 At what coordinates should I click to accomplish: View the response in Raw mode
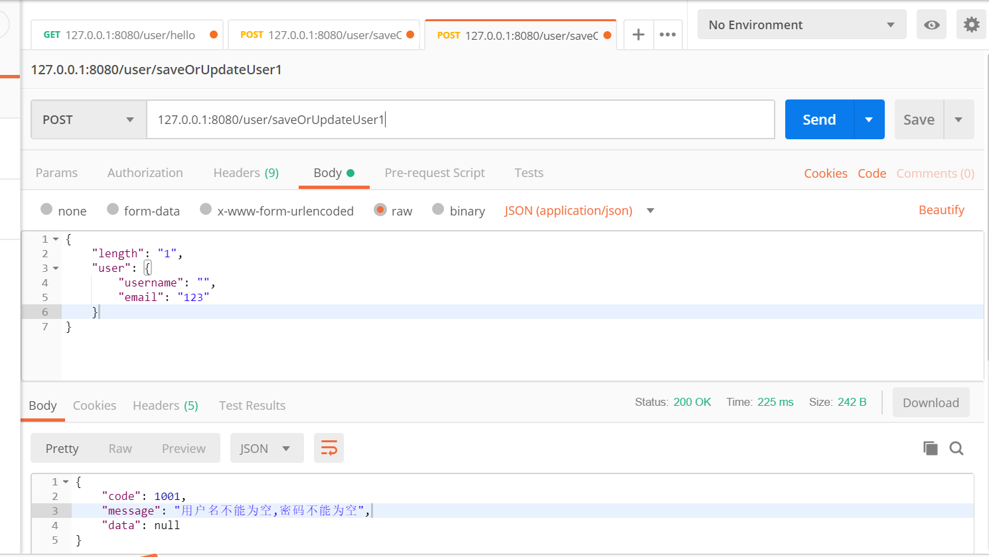pyautogui.click(x=120, y=448)
